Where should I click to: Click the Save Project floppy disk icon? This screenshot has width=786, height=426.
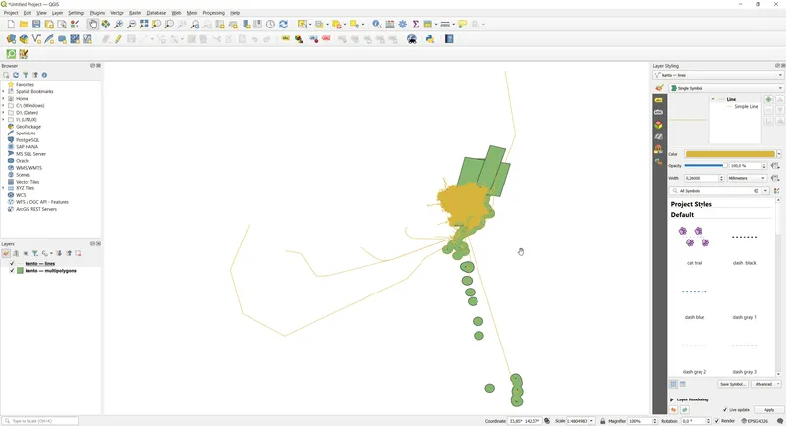pyautogui.click(x=36, y=25)
